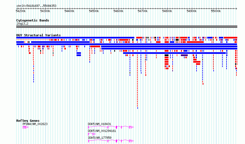Viewport: 245px width, 144px height.
Task: Click the large red variant block near 54500k
Action: [x=95, y=46]
